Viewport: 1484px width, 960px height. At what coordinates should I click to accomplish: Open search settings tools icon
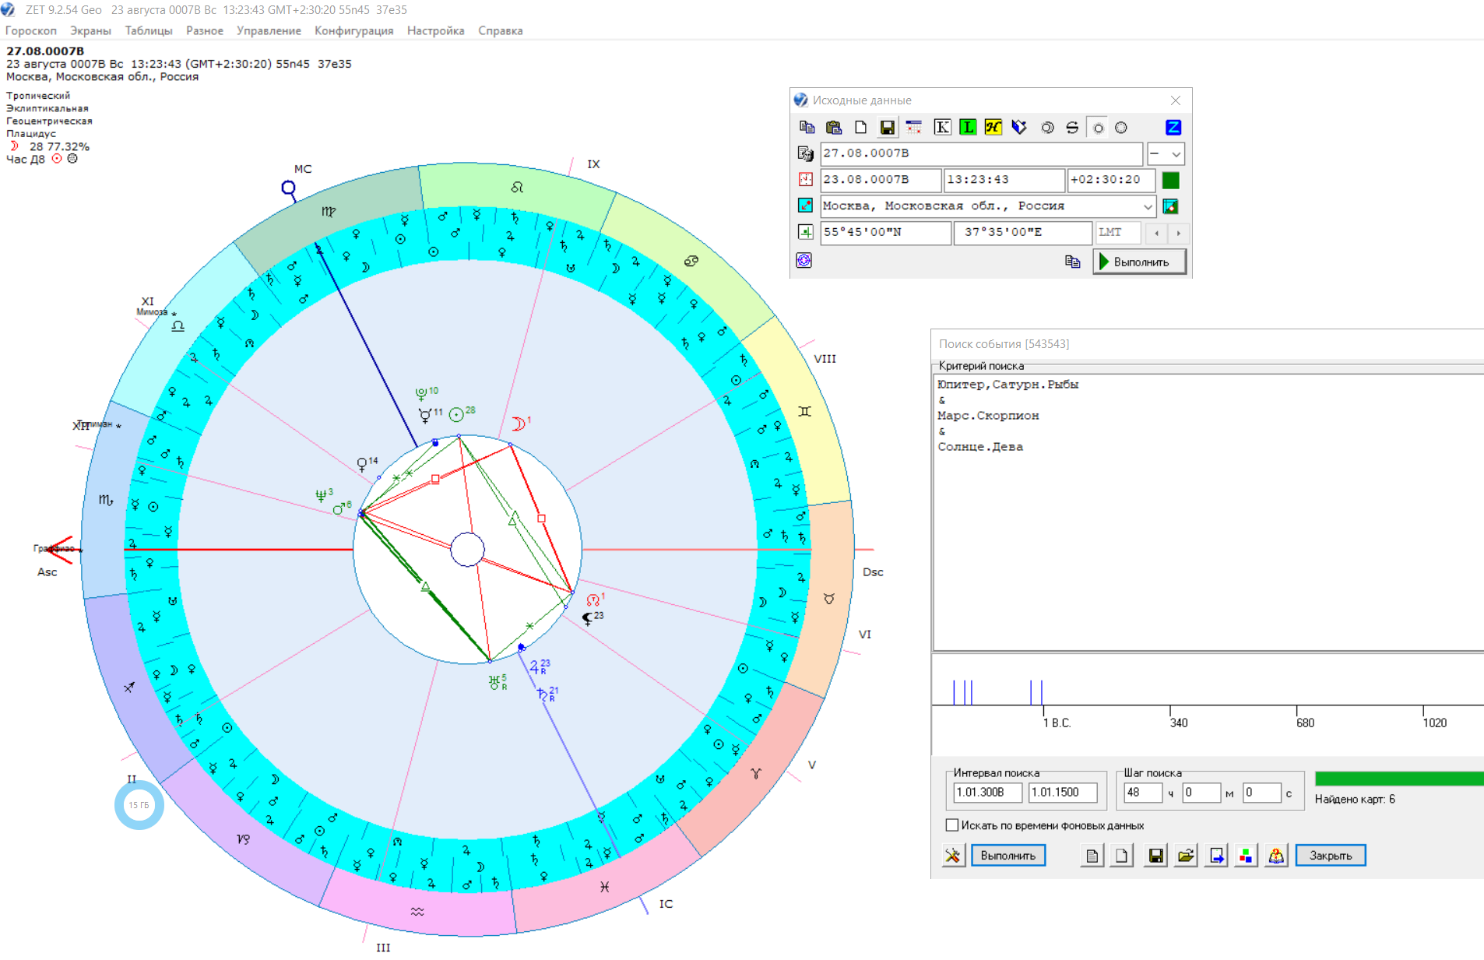pyautogui.click(x=952, y=856)
